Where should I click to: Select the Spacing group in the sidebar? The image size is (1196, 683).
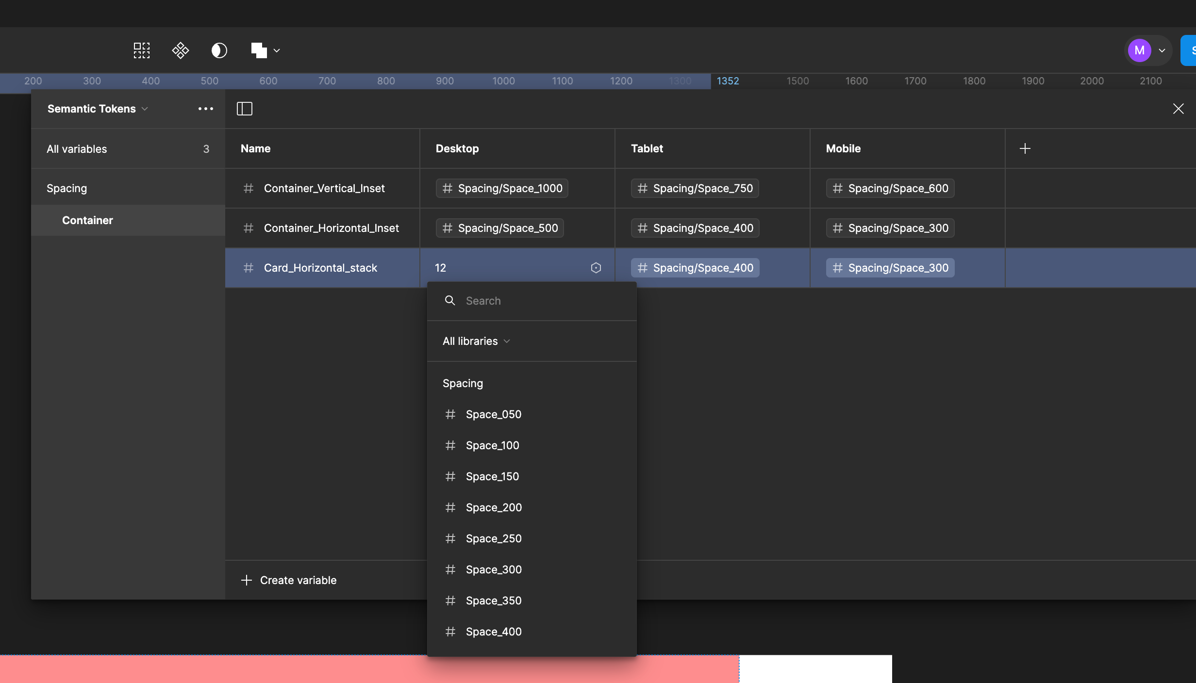(128, 188)
